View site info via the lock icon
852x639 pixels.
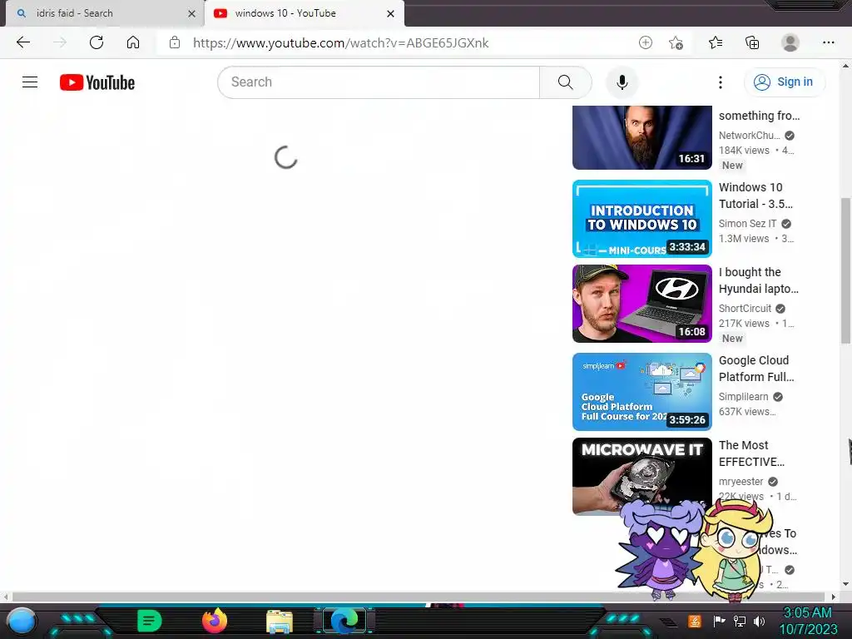pos(175,42)
